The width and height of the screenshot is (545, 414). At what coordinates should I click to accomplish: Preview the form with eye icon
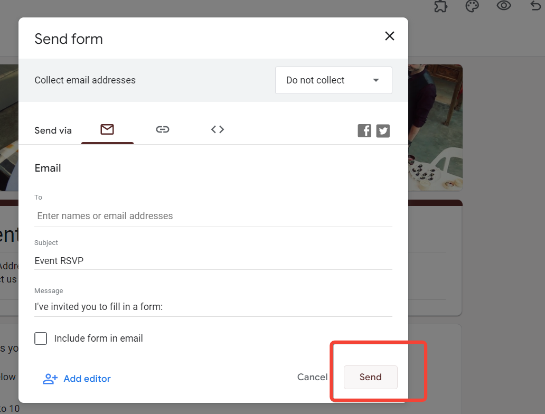pyautogui.click(x=504, y=6)
